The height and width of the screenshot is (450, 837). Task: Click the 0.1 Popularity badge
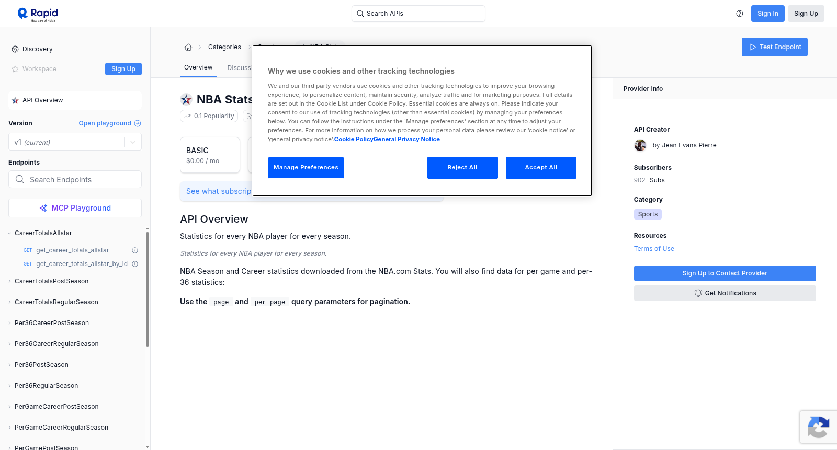coord(209,116)
